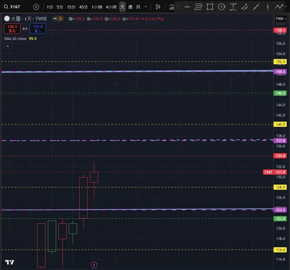Click the 116.0 yellow price label
Viewport: 290px width, 270px height.
point(280,250)
